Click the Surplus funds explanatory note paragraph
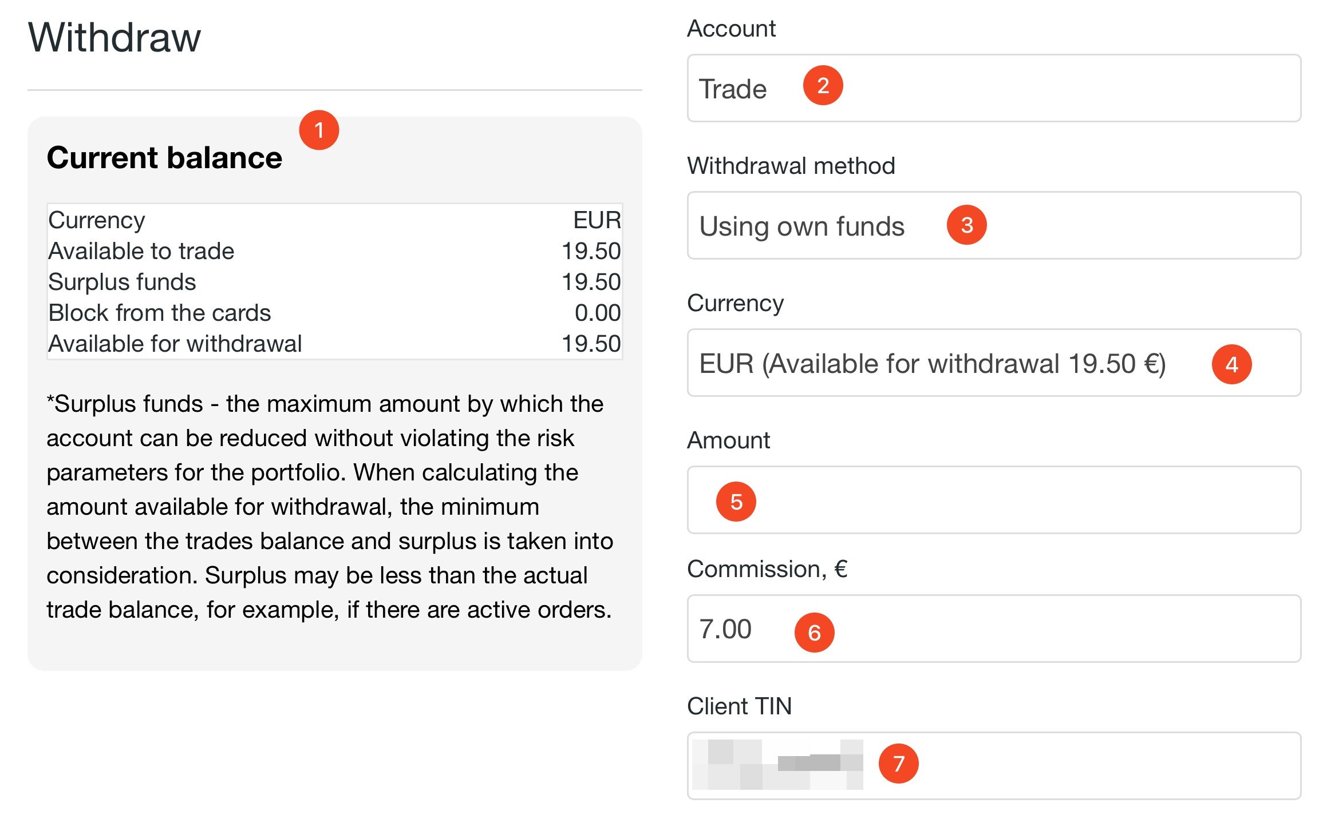The width and height of the screenshot is (1319, 819). pyautogui.click(x=330, y=507)
